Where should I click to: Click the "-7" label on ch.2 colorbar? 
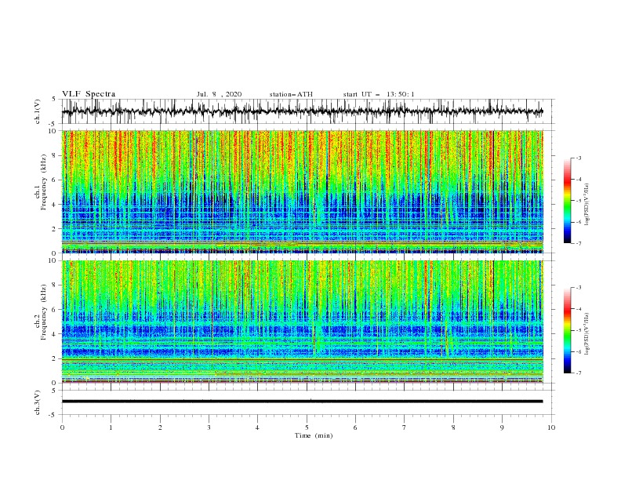click(579, 373)
